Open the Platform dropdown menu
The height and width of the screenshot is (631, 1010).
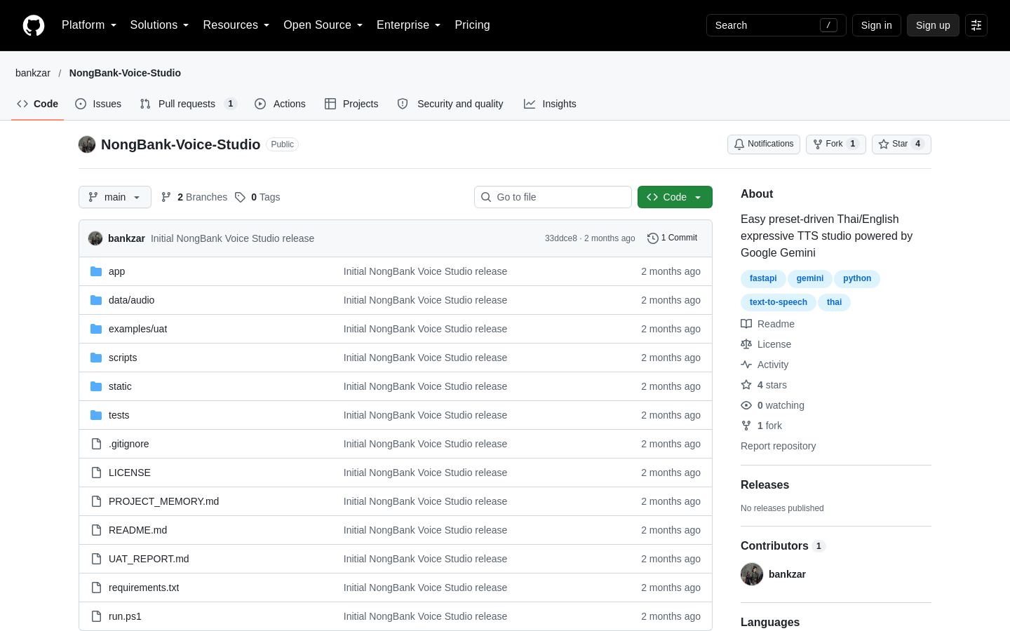coord(89,25)
